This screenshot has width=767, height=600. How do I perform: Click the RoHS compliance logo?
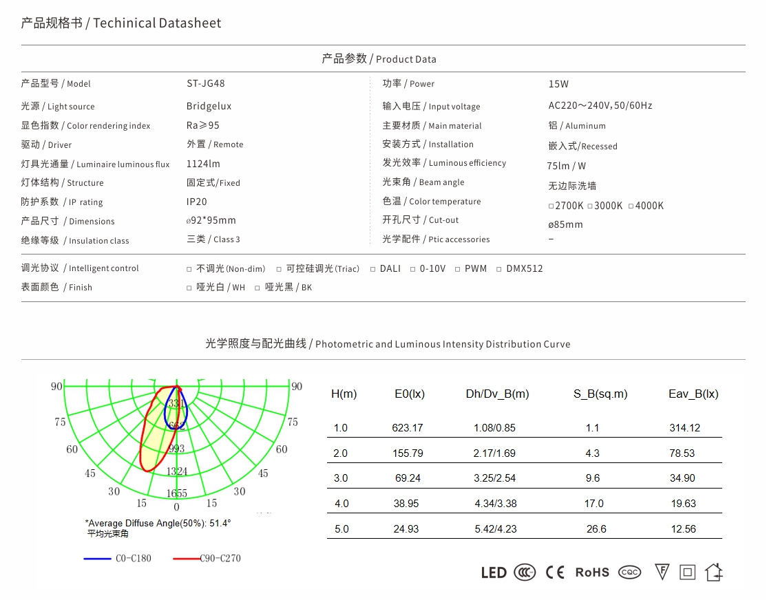click(x=592, y=572)
